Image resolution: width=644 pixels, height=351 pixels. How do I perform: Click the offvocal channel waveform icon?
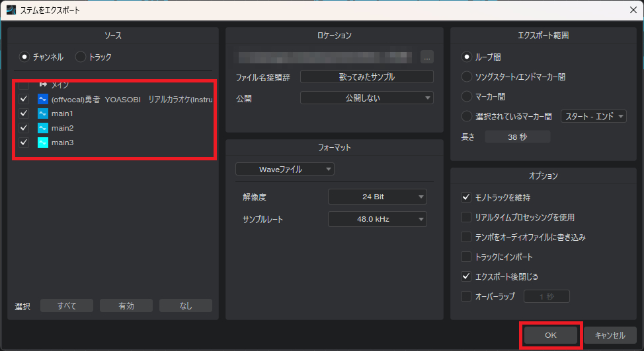coord(43,99)
